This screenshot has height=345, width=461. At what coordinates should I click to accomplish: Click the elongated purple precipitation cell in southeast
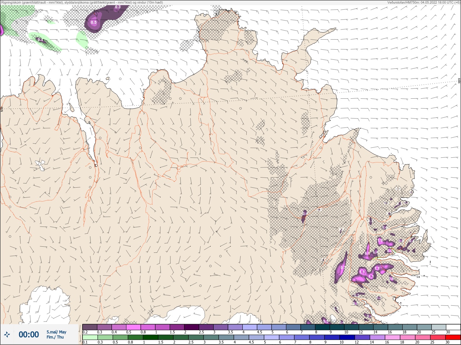pyautogui.click(x=341, y=268)
